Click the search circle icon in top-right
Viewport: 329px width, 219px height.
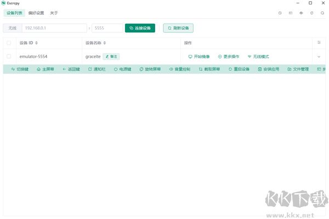pyautogui.click(x=322, y=13)
